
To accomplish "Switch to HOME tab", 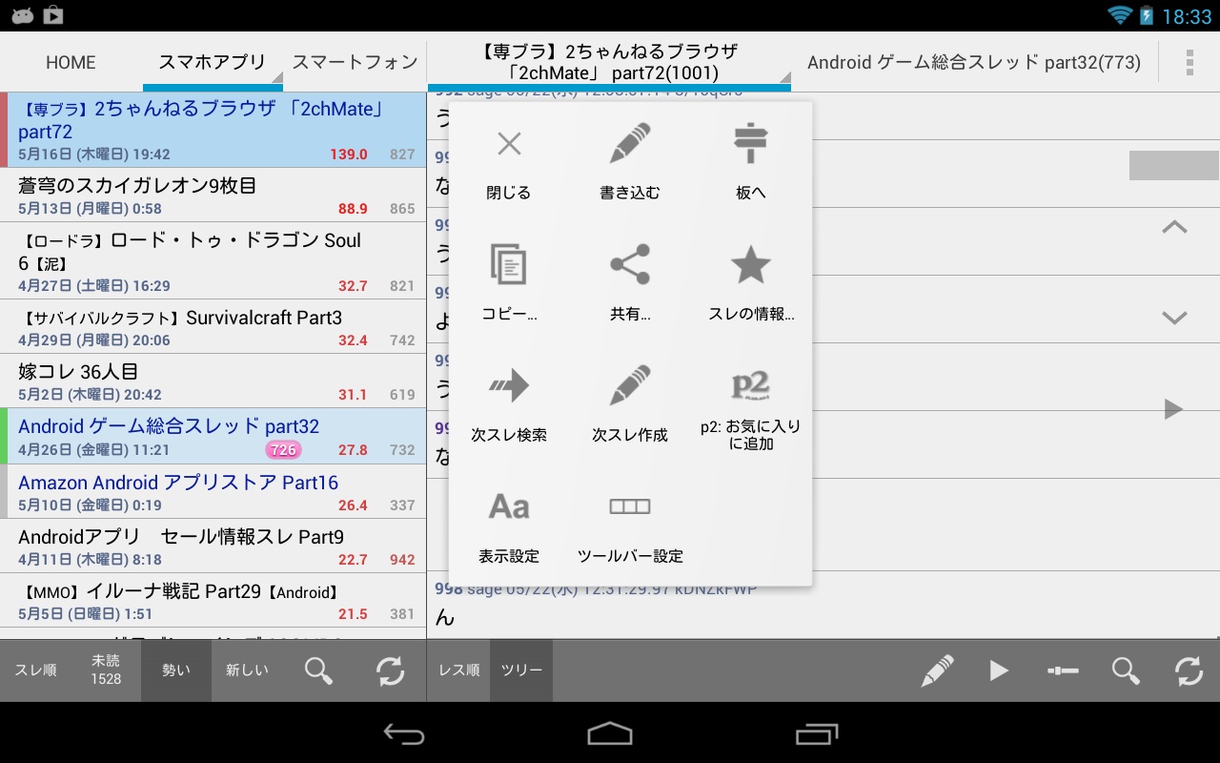I will (71, 63).
